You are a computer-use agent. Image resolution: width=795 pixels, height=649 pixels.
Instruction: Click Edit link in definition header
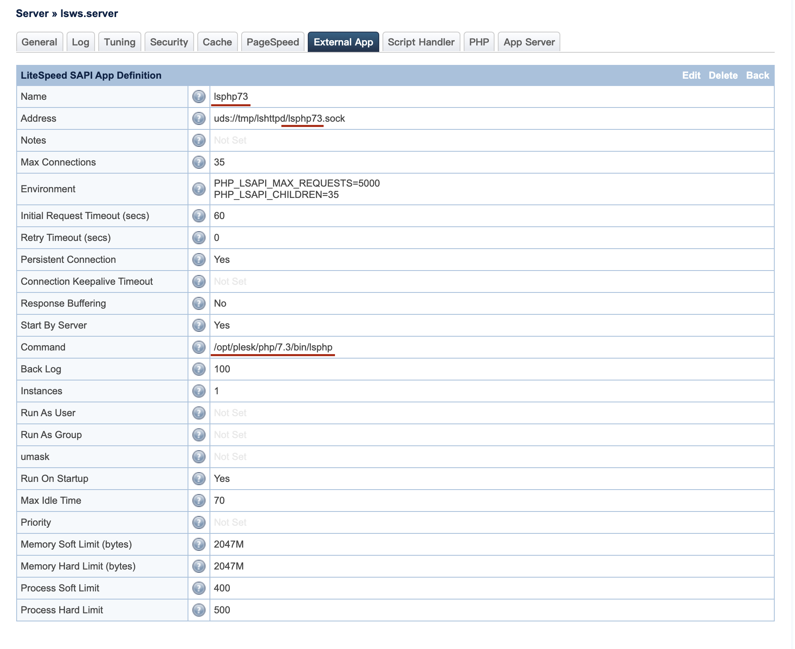pyautogui.click(x=691, y=75)
